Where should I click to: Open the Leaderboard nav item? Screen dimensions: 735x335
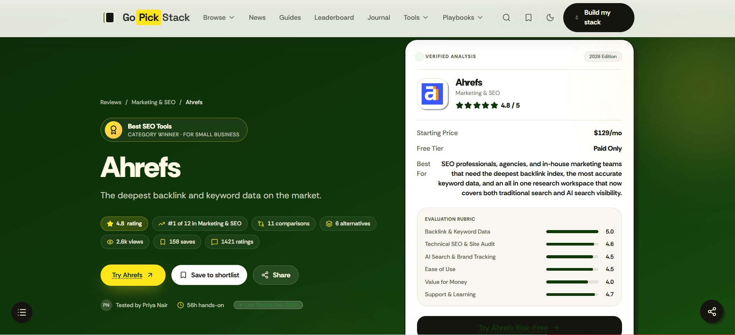(334, 17)
